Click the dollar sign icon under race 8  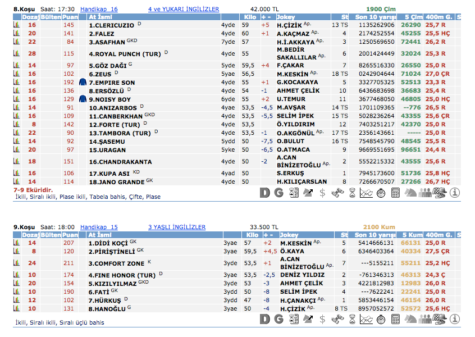click(322, 193)
